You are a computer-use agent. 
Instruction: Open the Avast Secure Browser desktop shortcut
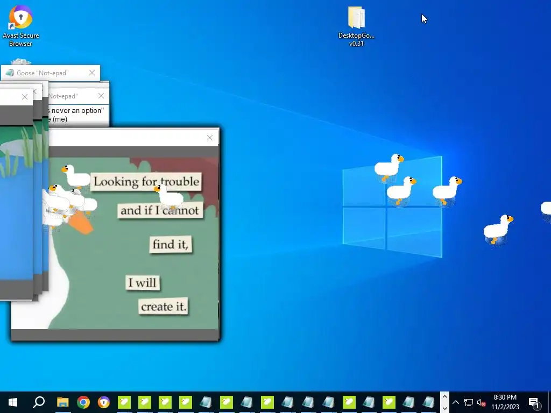(x=21, y=25)
